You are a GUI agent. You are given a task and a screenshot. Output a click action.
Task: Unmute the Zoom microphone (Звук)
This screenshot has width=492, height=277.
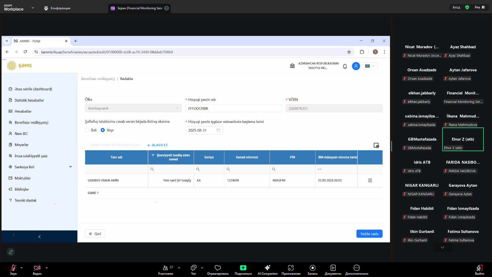13,270
